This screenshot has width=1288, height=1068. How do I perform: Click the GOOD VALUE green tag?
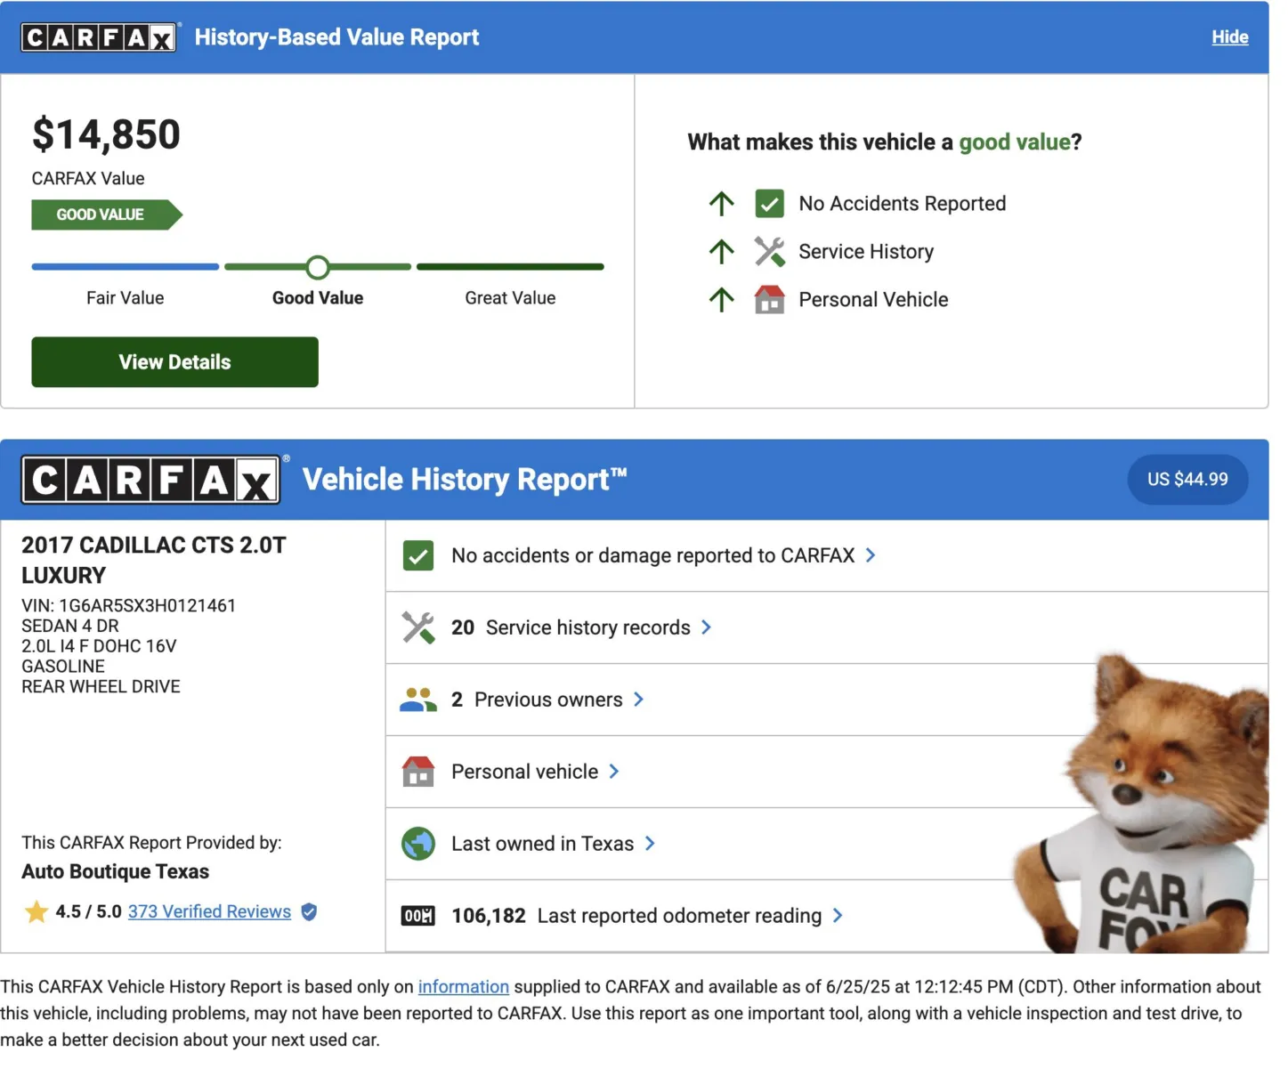coord(107,215)
